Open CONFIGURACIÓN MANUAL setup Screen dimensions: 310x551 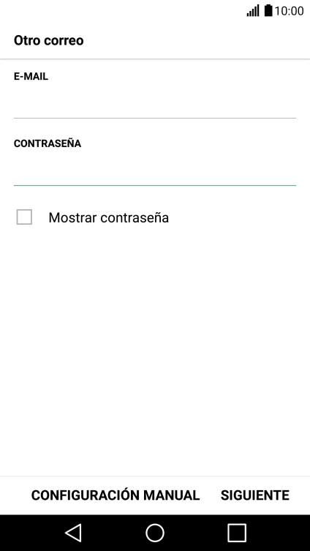[116, 495]
